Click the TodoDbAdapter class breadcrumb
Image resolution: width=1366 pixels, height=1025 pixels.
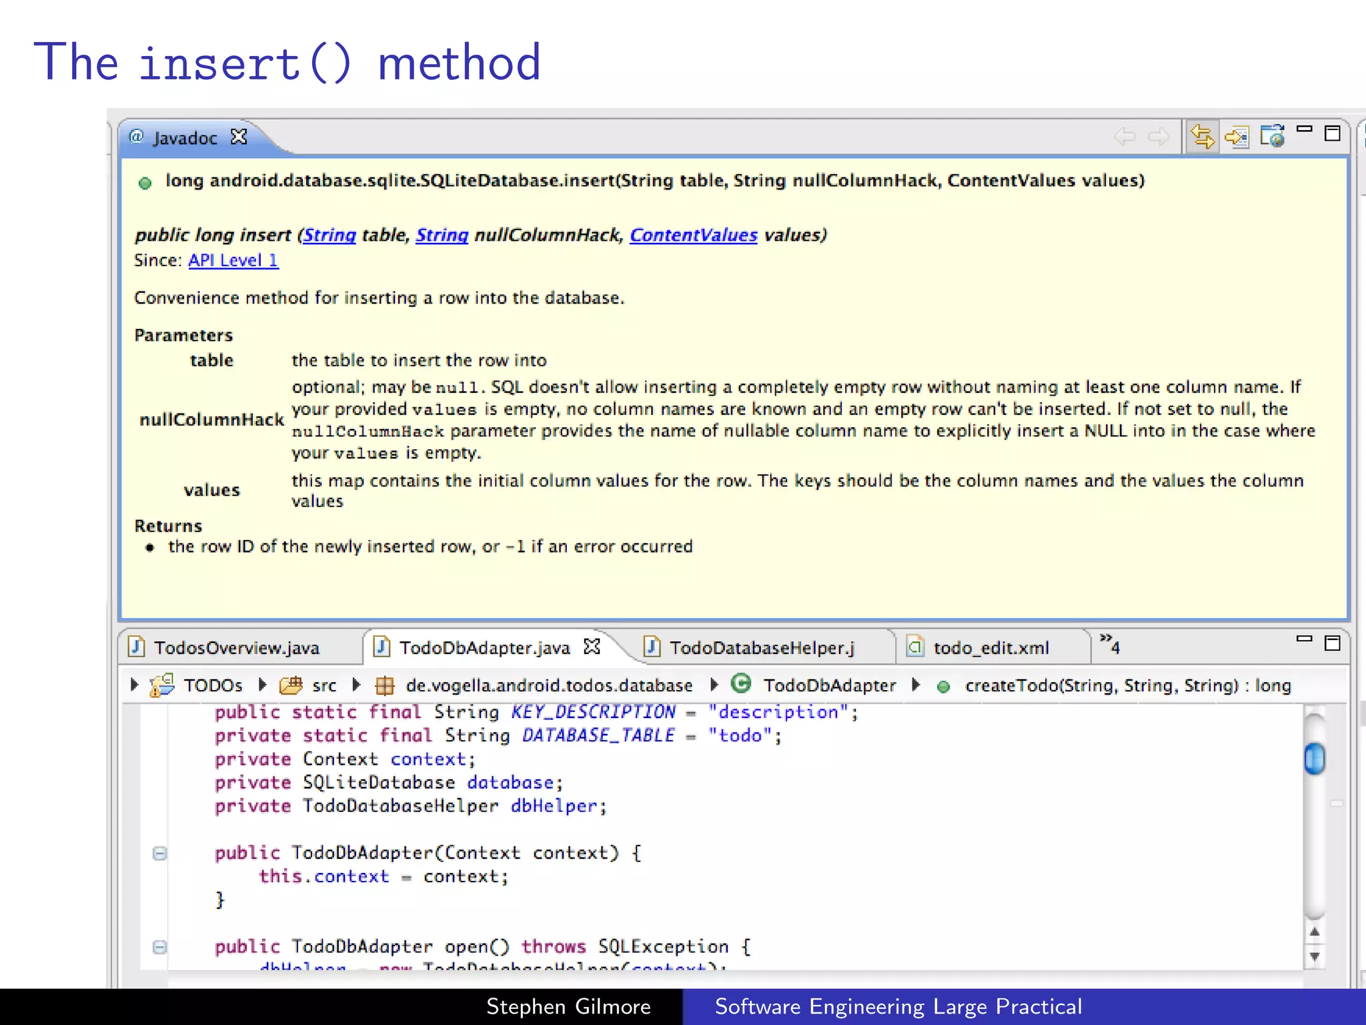tap(830, 685)
